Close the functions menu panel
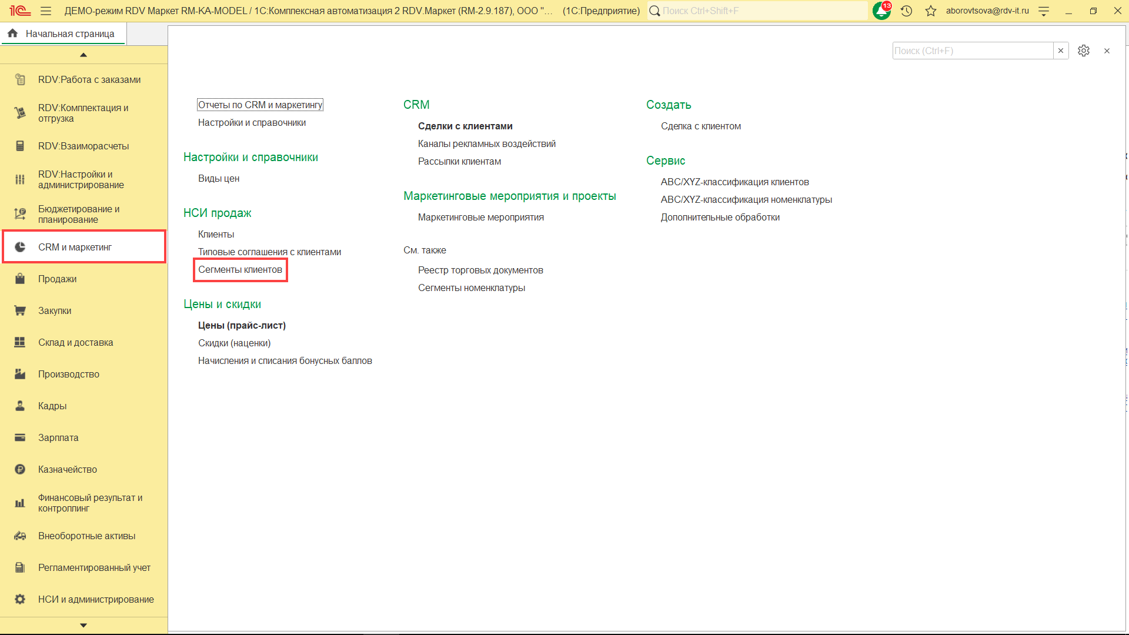1129x635 pixels. click(x=1107, y=51)
